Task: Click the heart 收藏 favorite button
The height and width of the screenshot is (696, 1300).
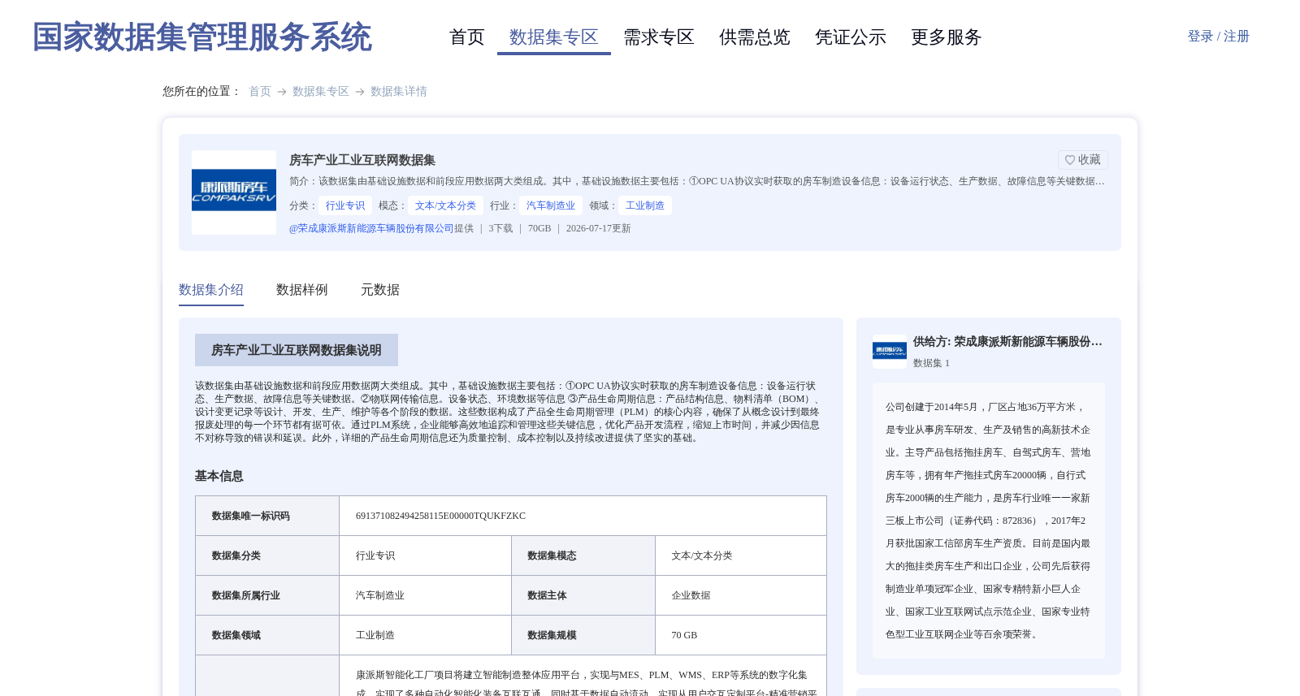Action: 1082,160
